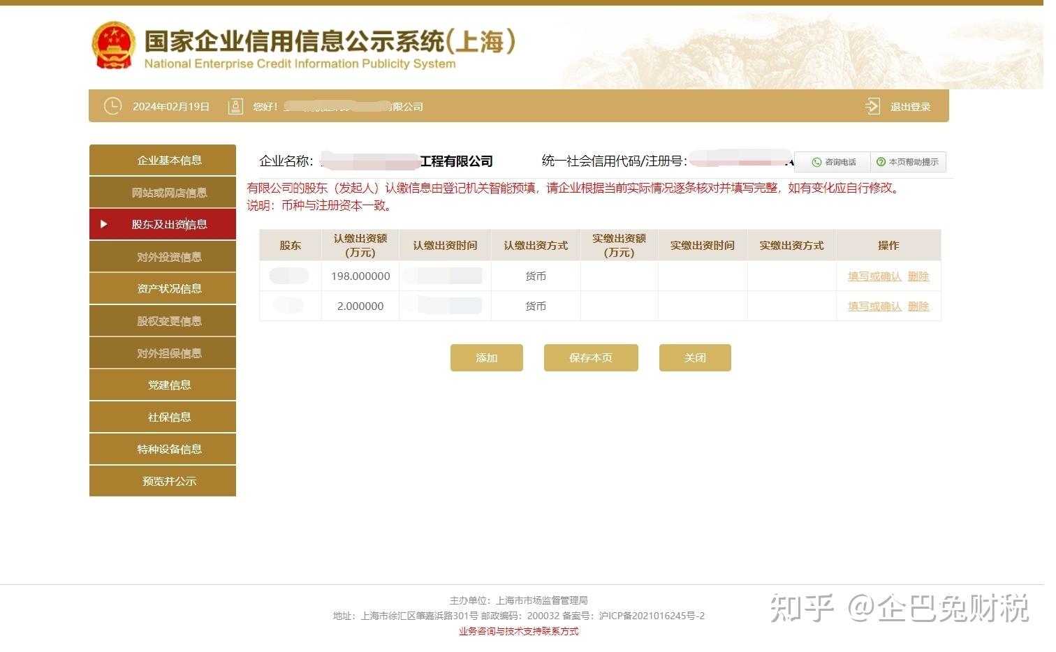Open 咨询电话 button
This screenshot has width=1056, height=652.
[833, 162]
